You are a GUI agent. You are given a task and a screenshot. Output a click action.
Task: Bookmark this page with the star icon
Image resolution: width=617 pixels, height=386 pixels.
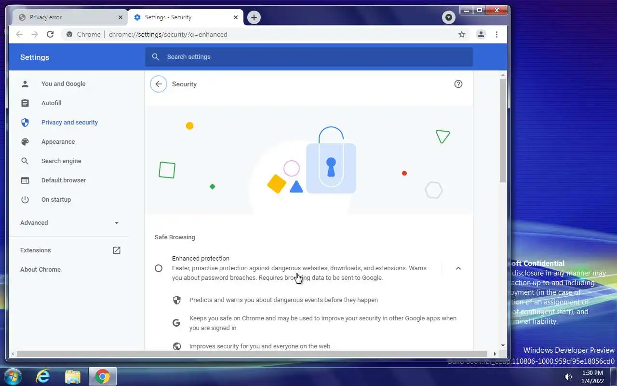(462, 34)
